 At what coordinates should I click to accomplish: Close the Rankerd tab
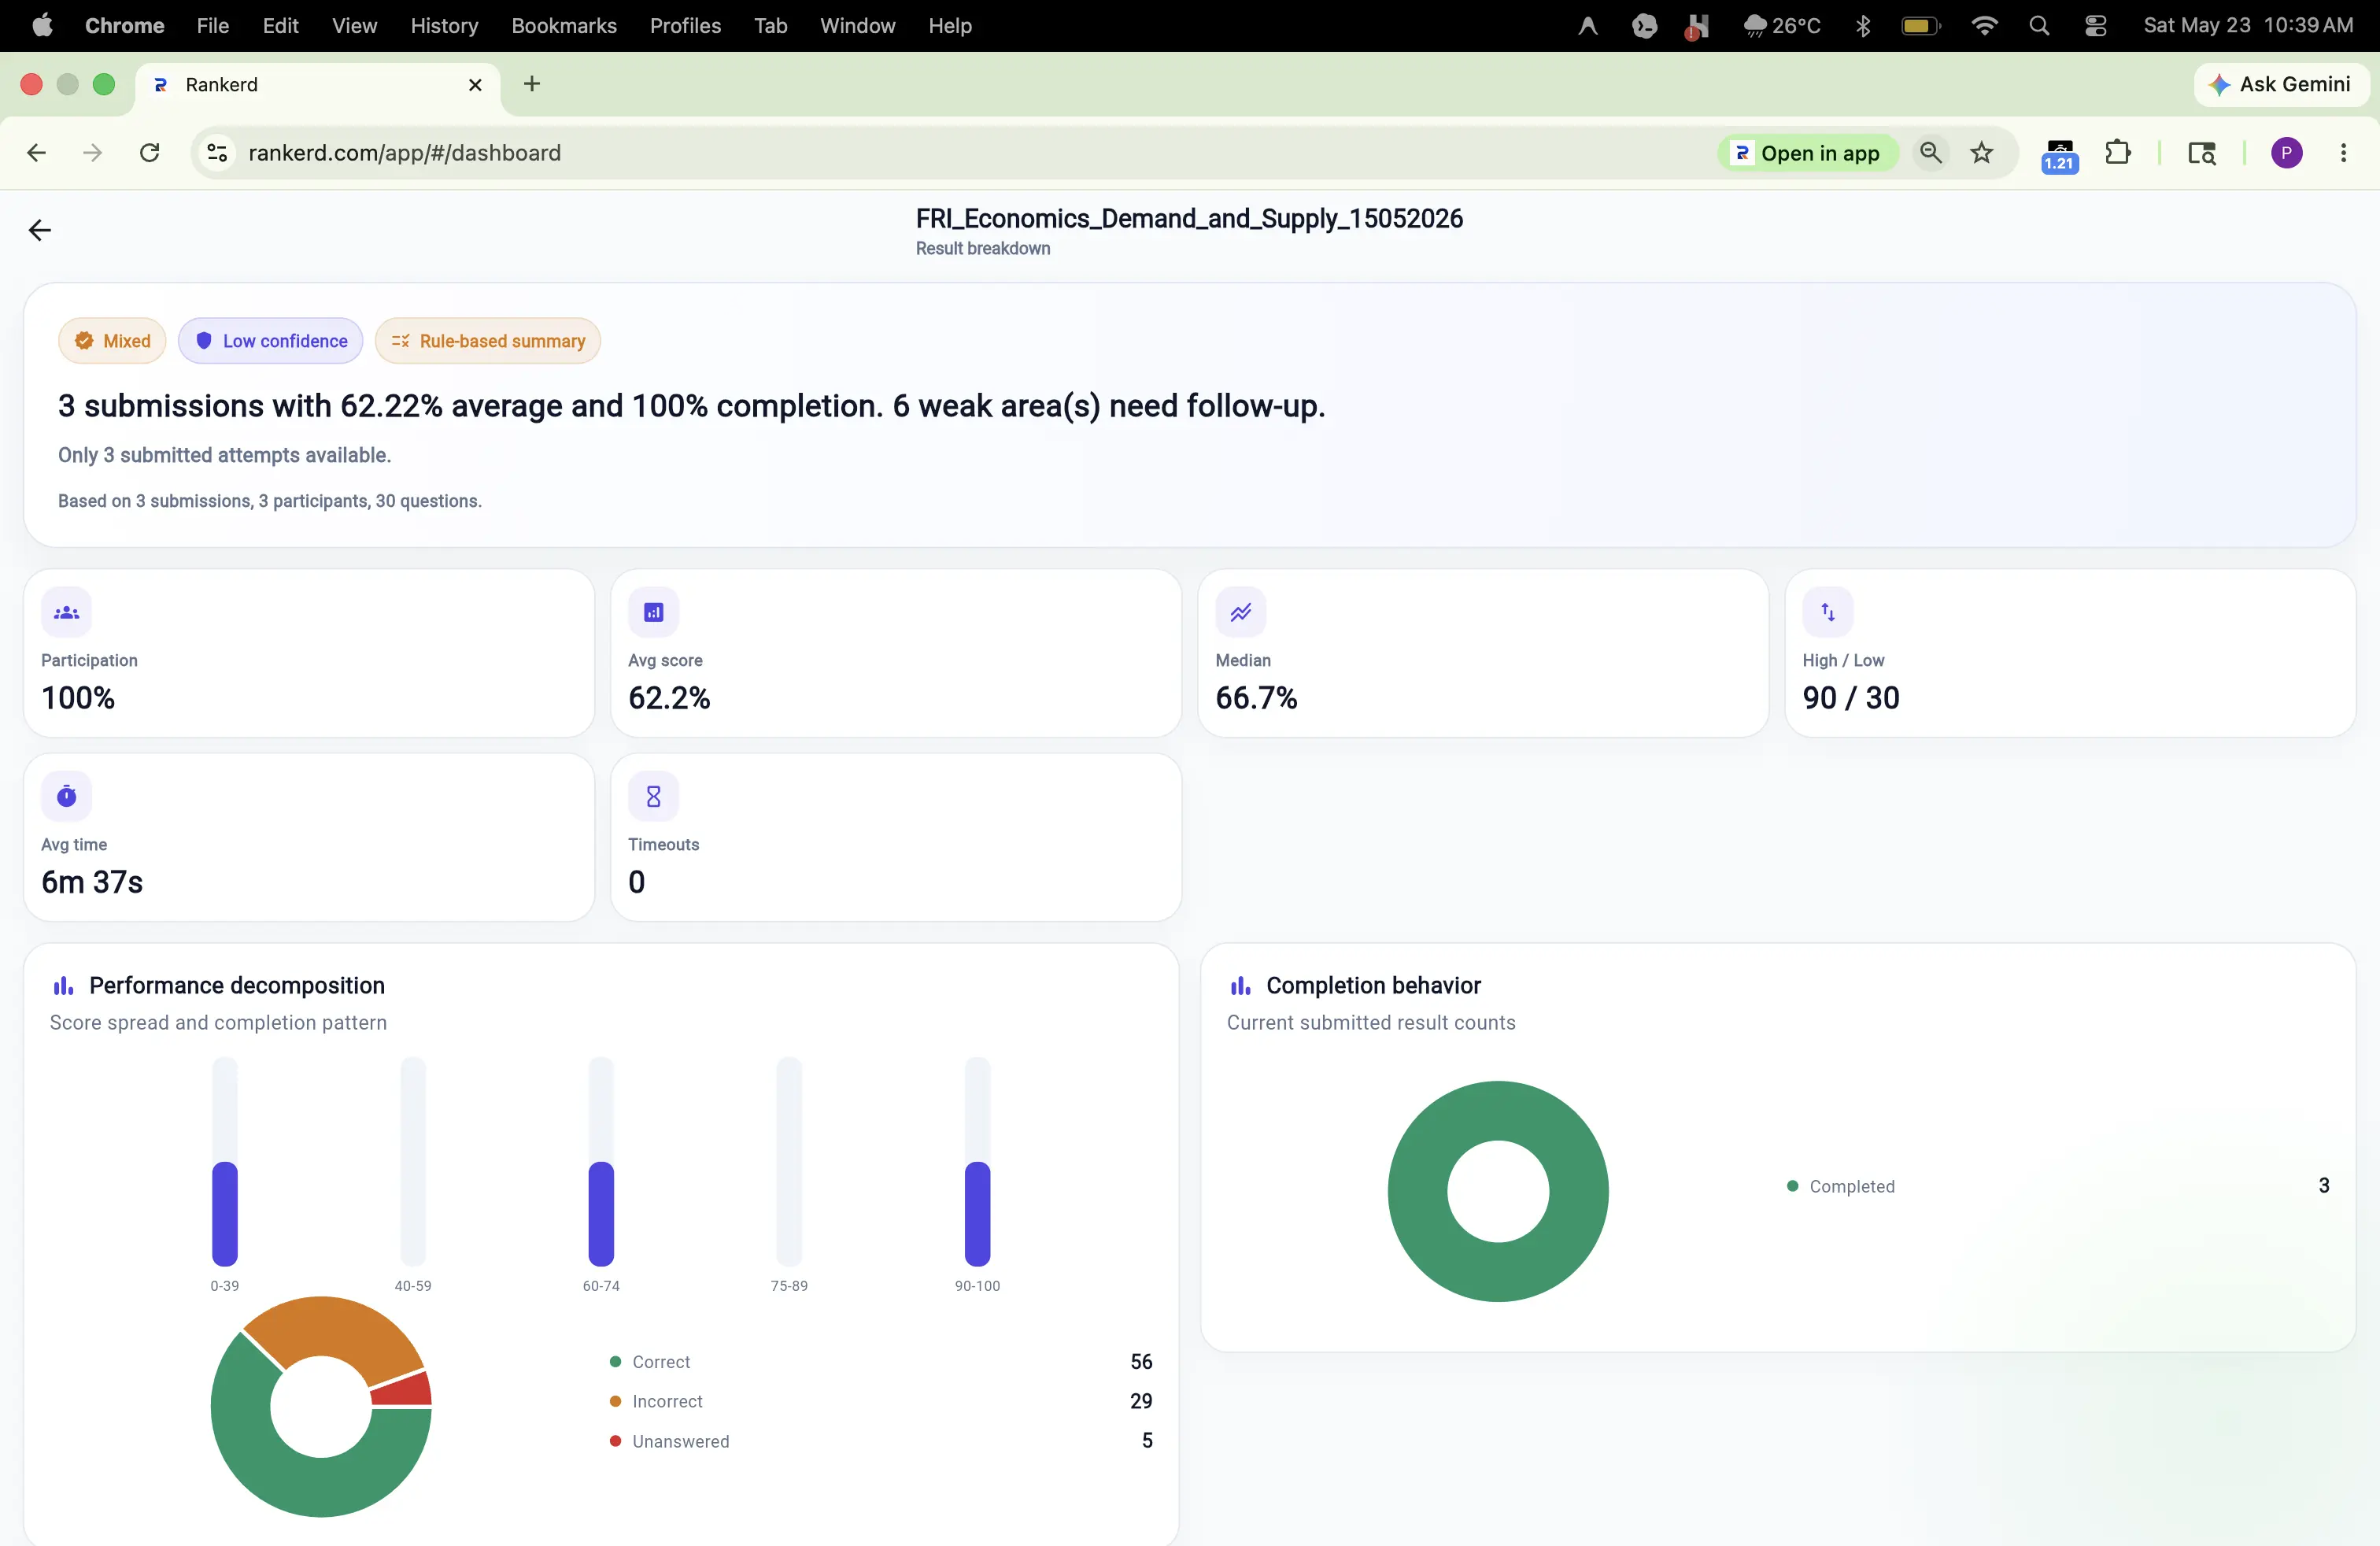475,85
